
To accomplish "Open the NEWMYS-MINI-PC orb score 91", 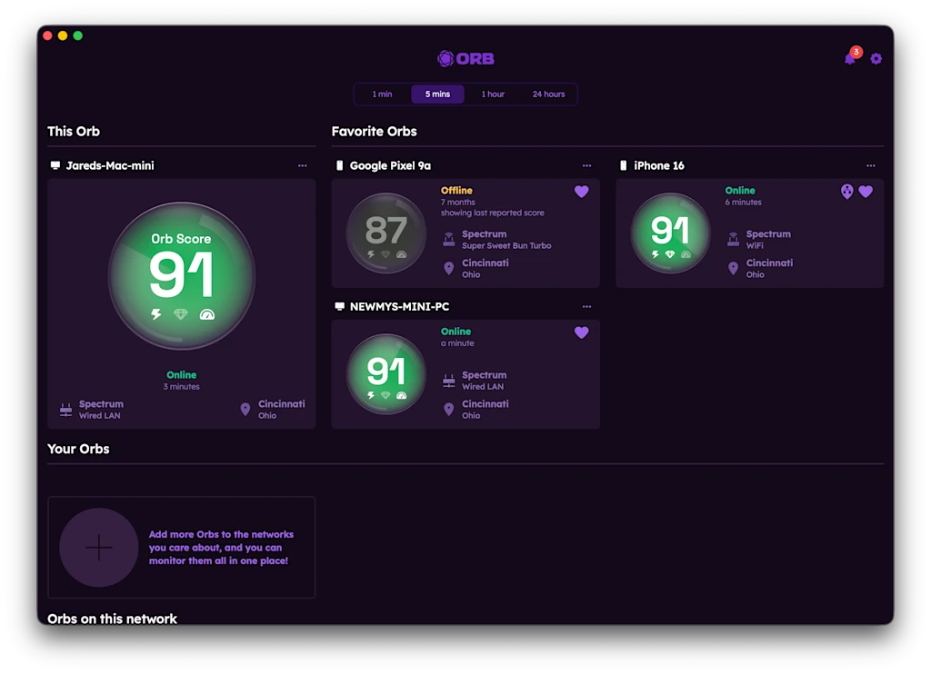I will coord(386,373).
